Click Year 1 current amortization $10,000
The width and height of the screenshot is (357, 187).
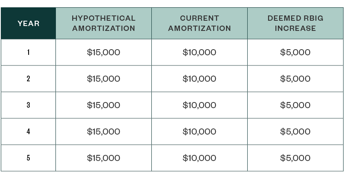pos(200,52)
